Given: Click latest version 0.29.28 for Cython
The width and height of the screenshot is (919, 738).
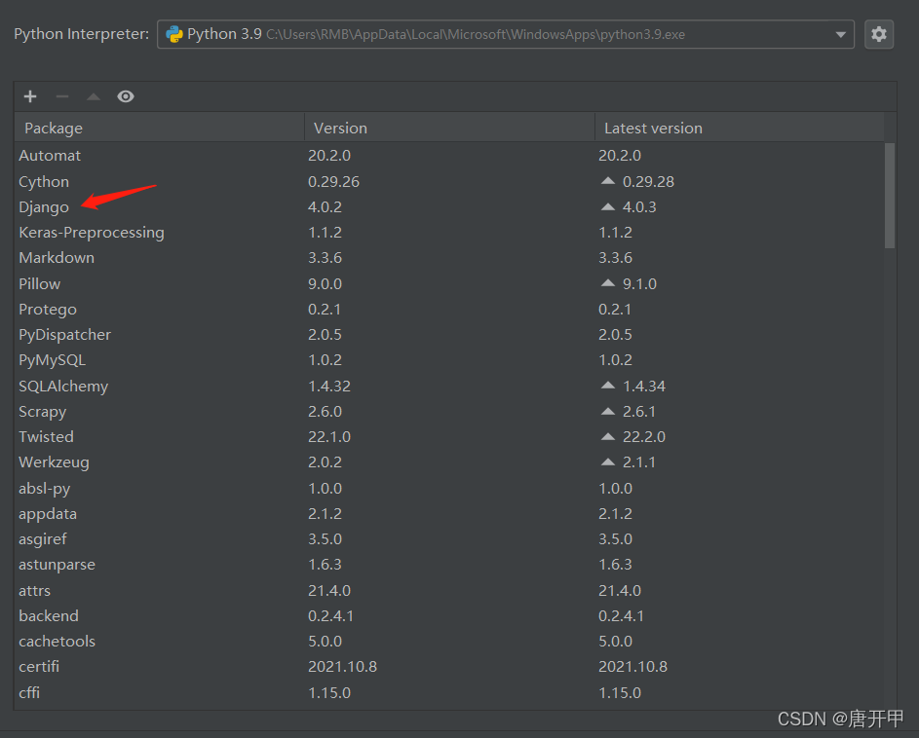Looking at the screenshot, I should pos(648,182).
